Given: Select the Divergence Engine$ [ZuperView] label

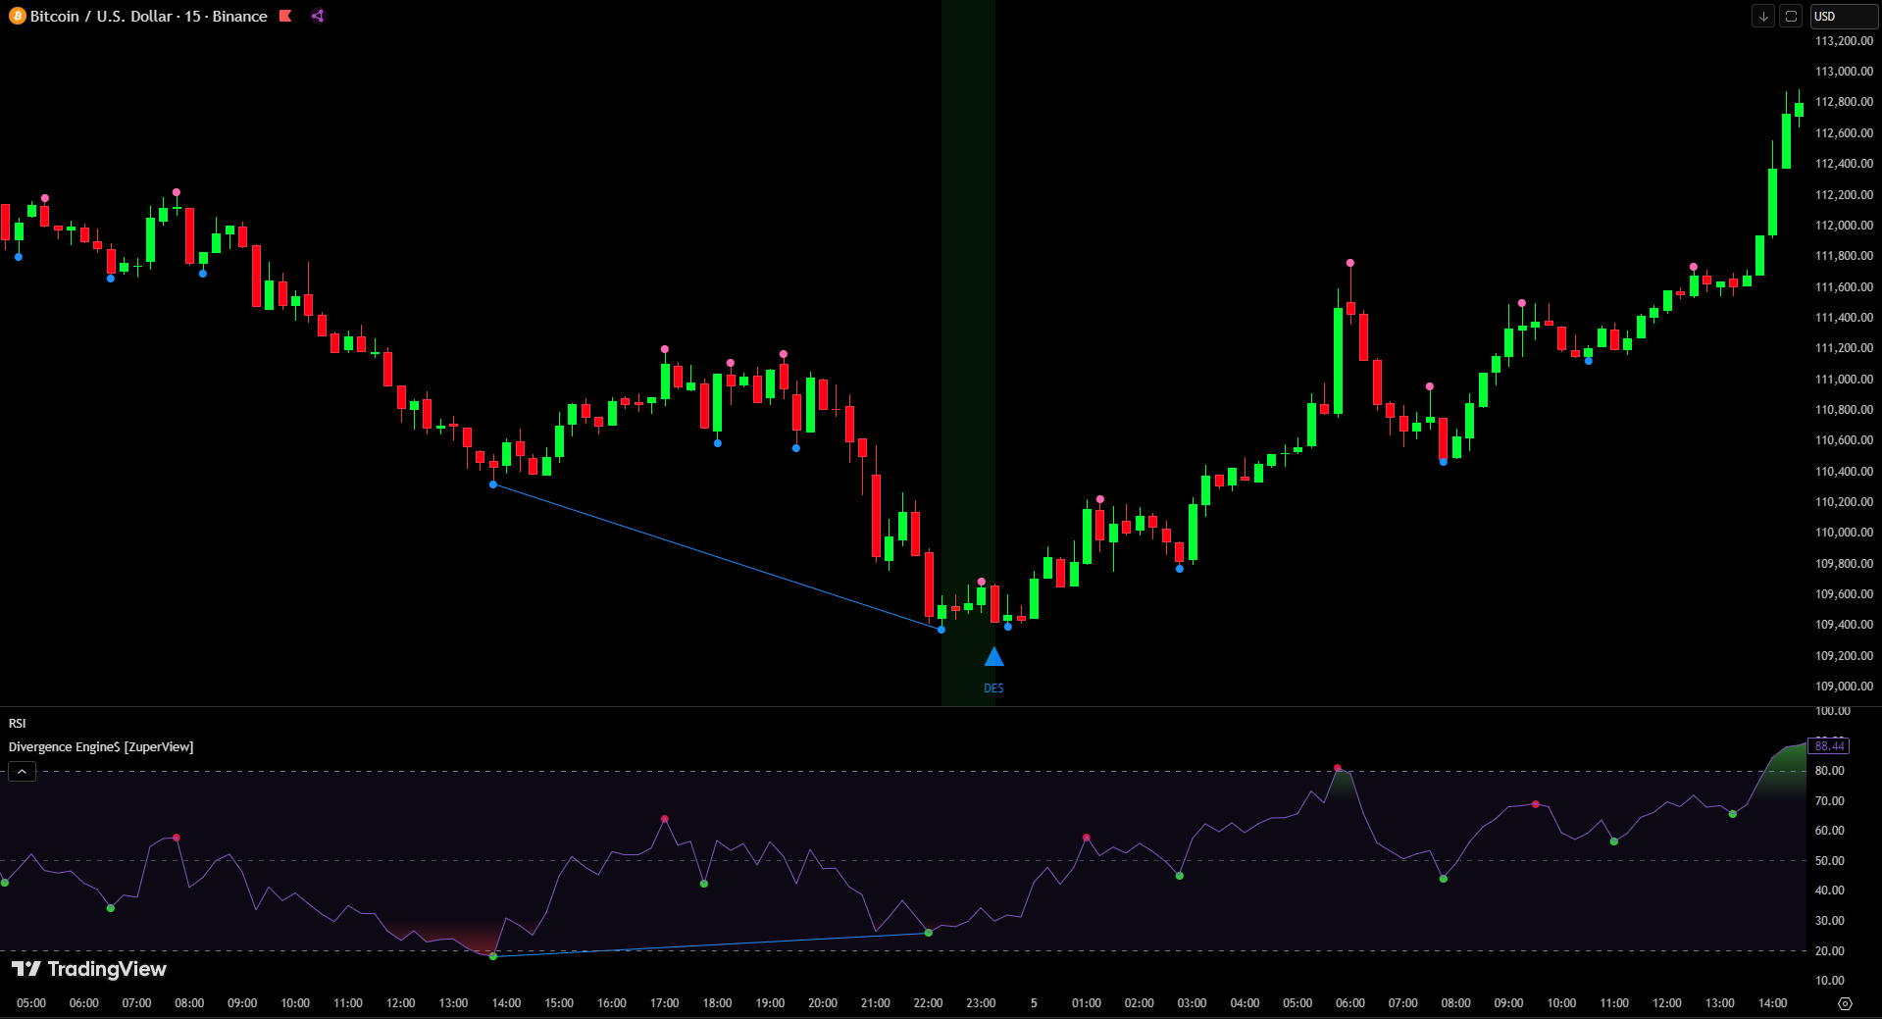Looking at the screenshot, I should click(x=101, y=747).
